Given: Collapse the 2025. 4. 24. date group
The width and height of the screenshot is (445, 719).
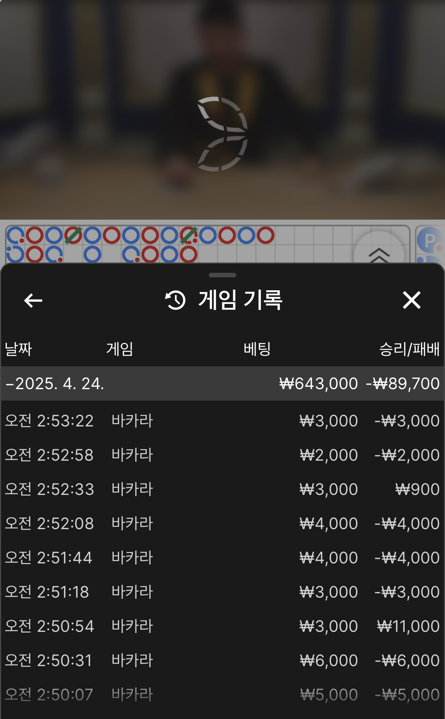Looking at the screenshot, I should tap(222, 383).
